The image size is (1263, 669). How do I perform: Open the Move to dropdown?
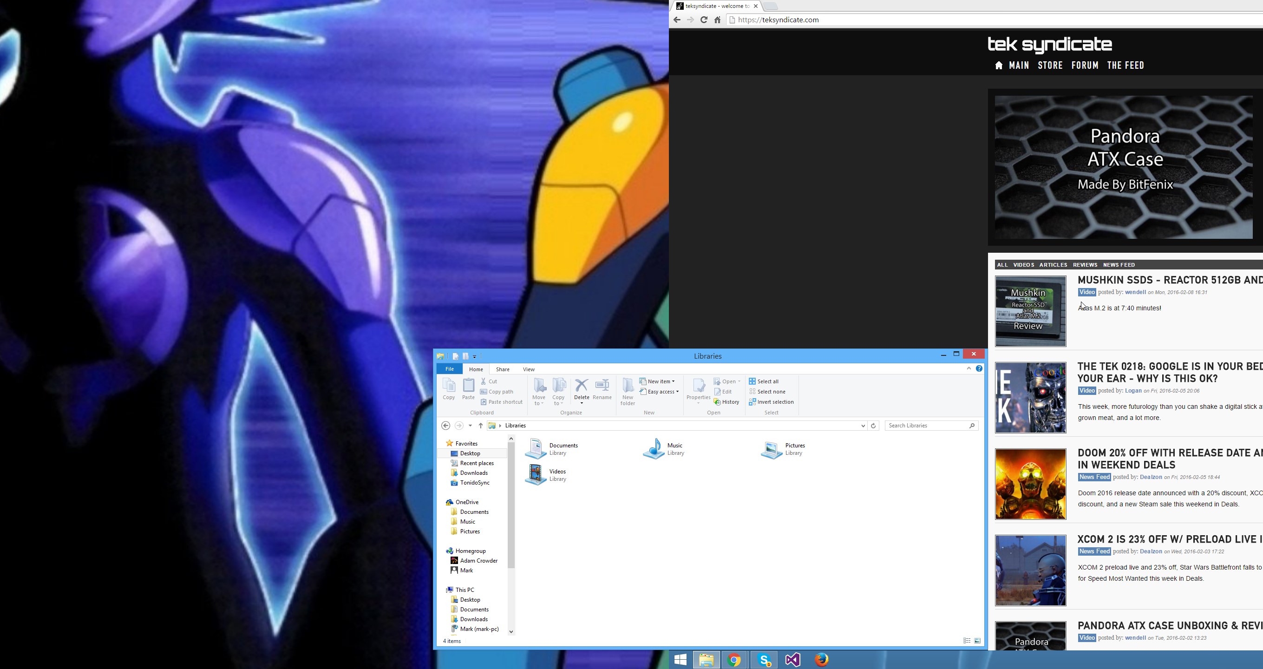[x=539, y=391]
